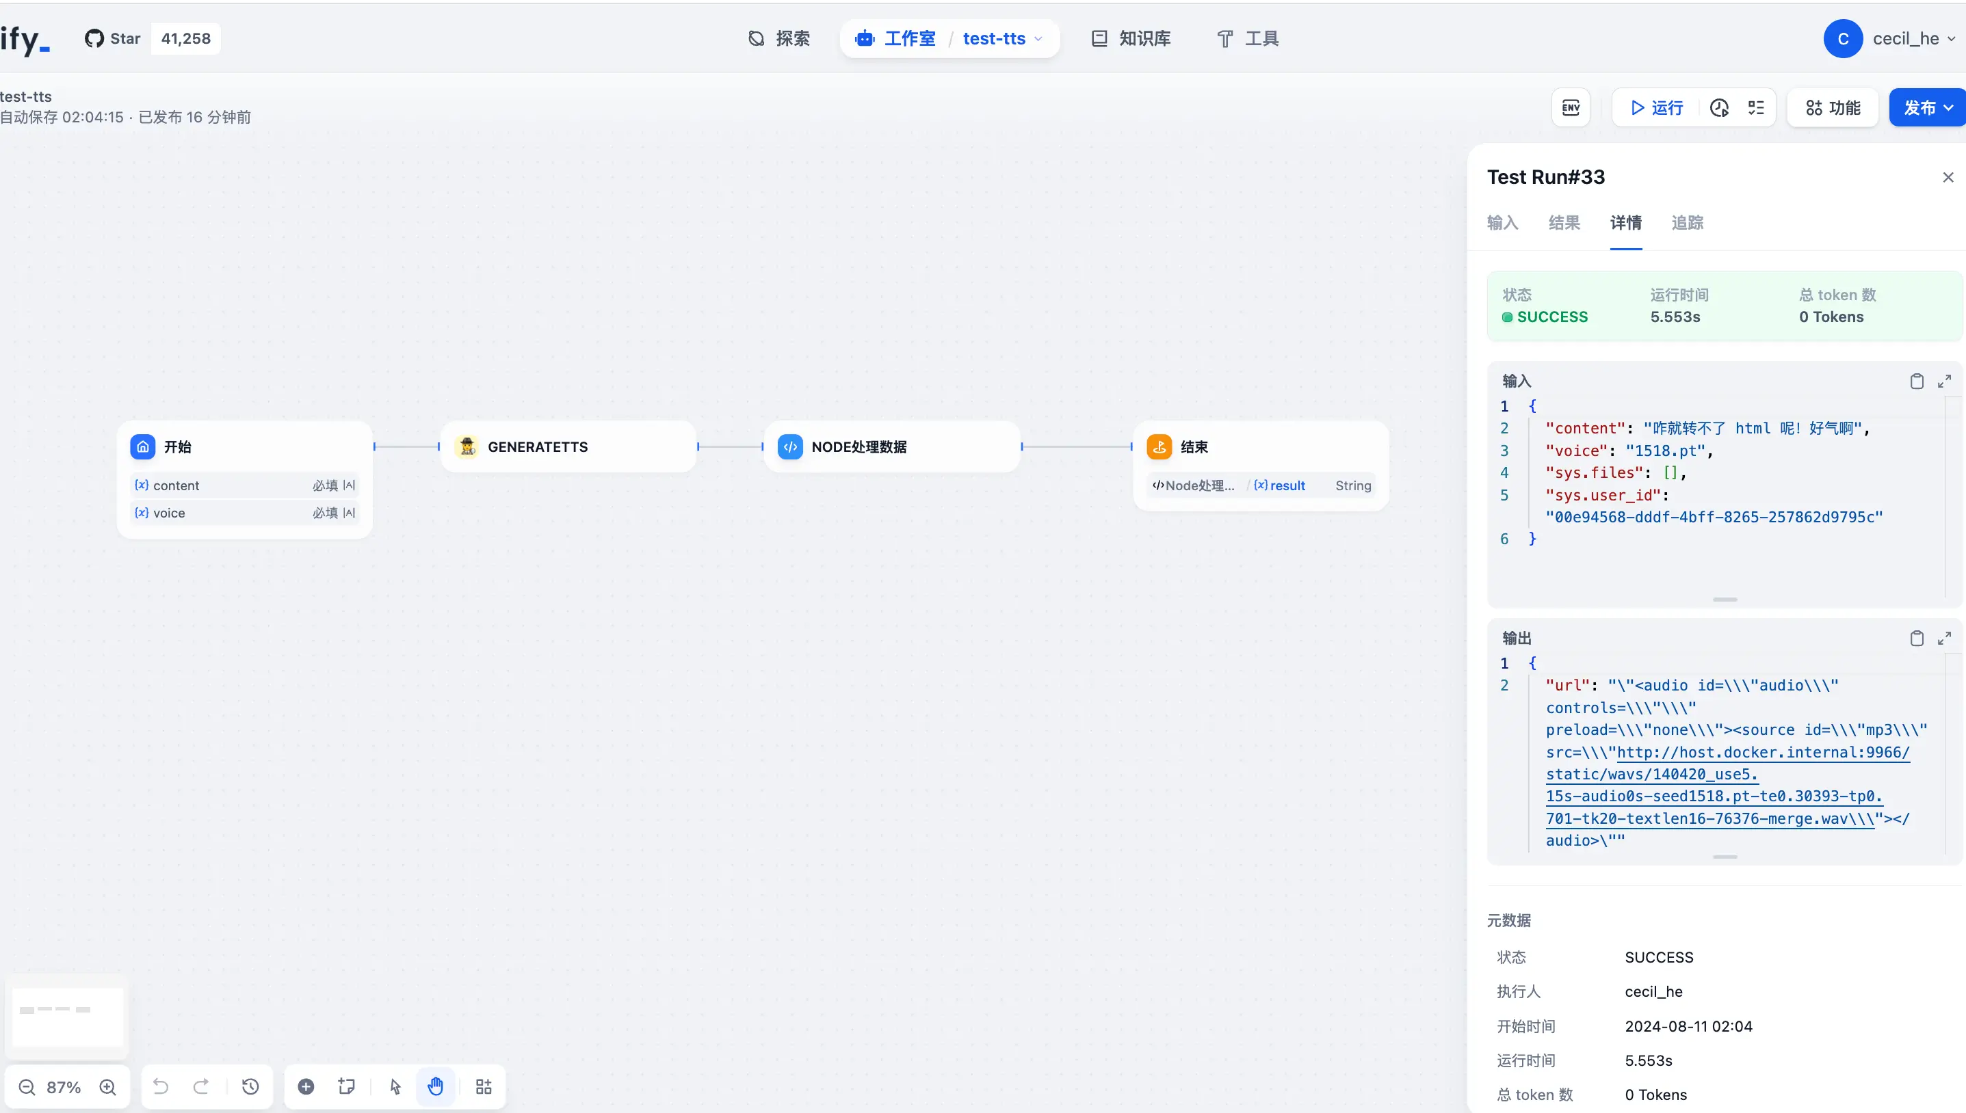This screenshot has width=1966, height=1113.
Task: Select the GENERATETTS node
Action: (x=568, y=447)
